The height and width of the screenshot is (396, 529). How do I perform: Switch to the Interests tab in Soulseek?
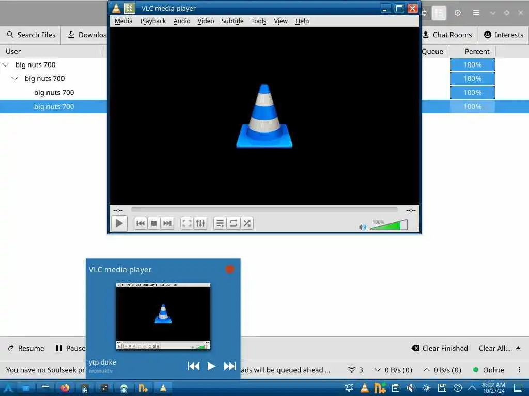[x=504, y=35]
